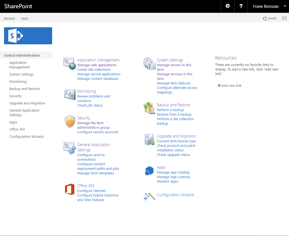This screenshot has height=236, width=289.
Task: Open the settings gear menu
Action: (x=228, y=6)
